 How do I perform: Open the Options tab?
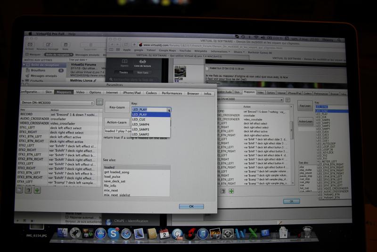[x=95, y=92]
